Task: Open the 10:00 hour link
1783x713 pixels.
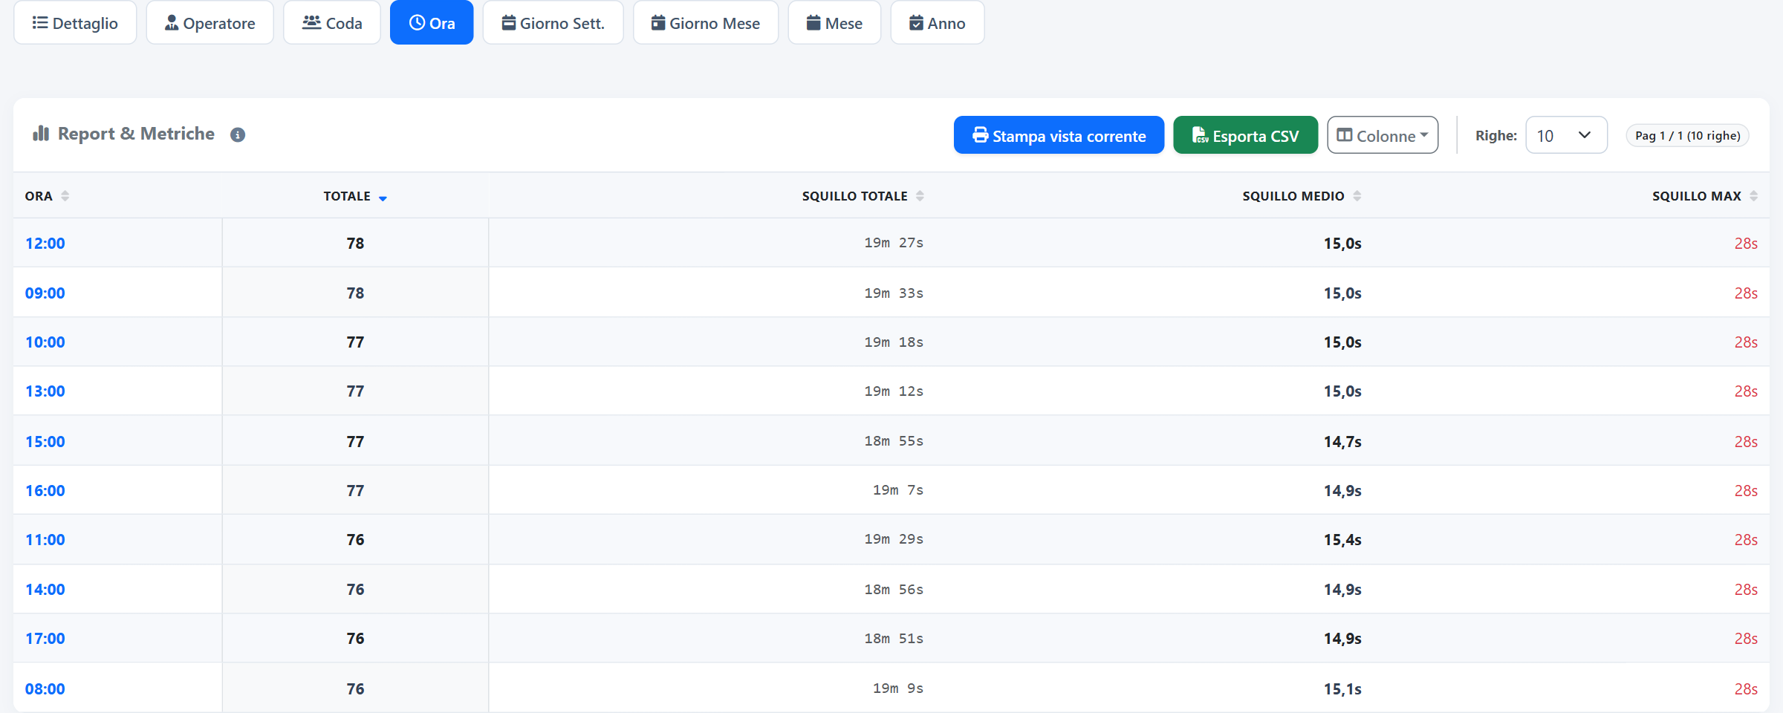Action: click(45, 342)
